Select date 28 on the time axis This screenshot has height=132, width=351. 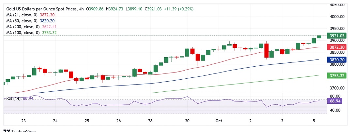click(150, 121)
